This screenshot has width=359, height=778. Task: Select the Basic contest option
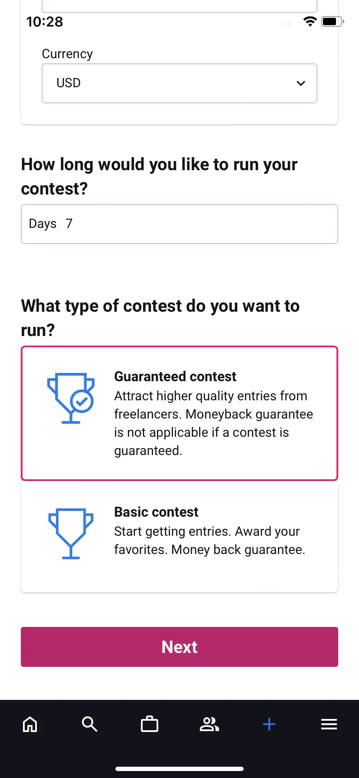click(179, 537)
